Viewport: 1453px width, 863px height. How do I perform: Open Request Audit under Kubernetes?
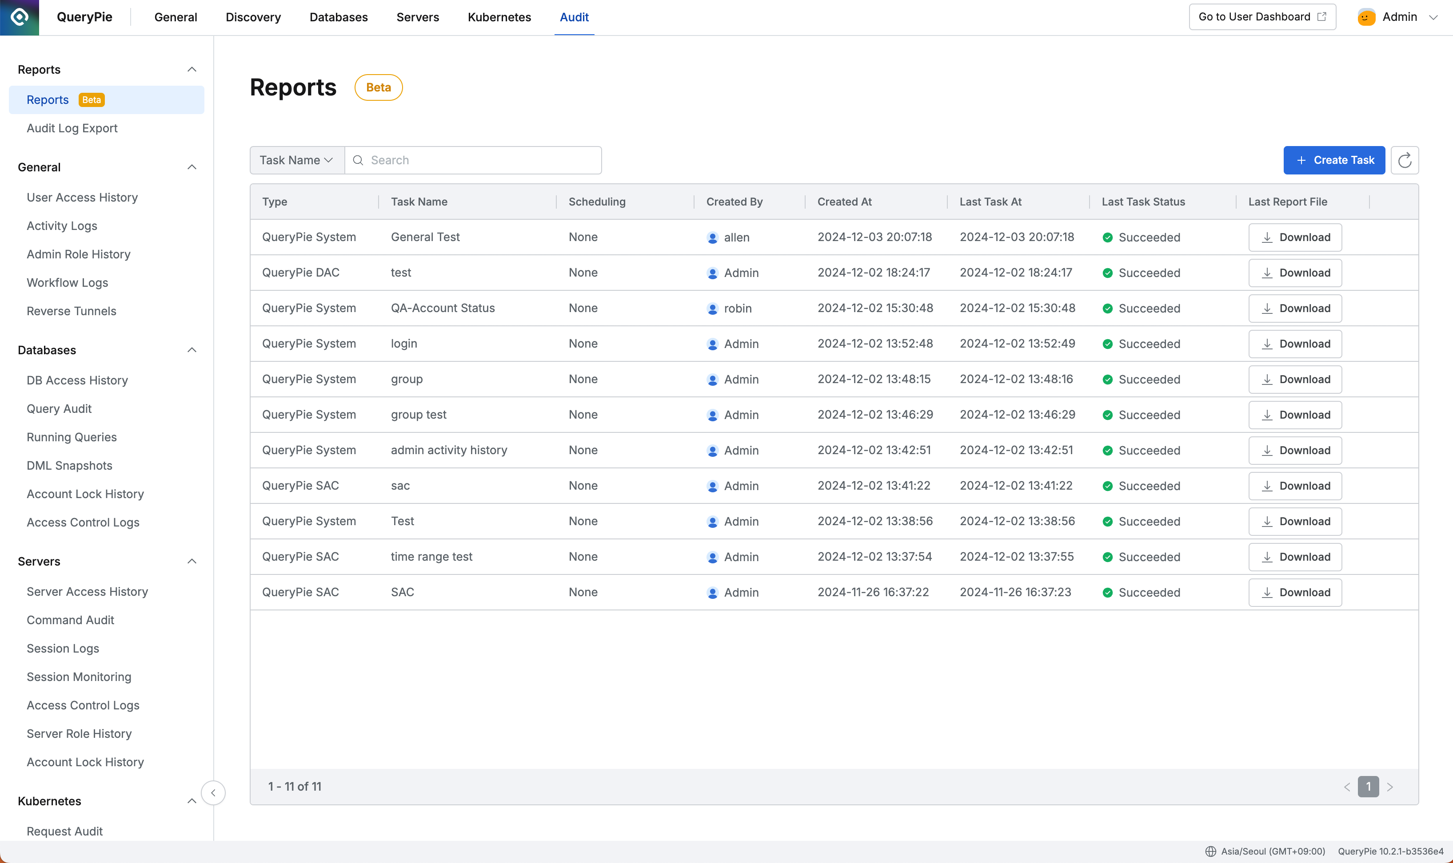pyautogui.click(x=64, y=831)
